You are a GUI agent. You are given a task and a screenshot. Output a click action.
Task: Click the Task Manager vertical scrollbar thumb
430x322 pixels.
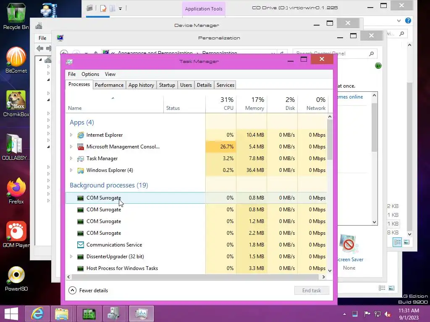(x=330, y=140)
